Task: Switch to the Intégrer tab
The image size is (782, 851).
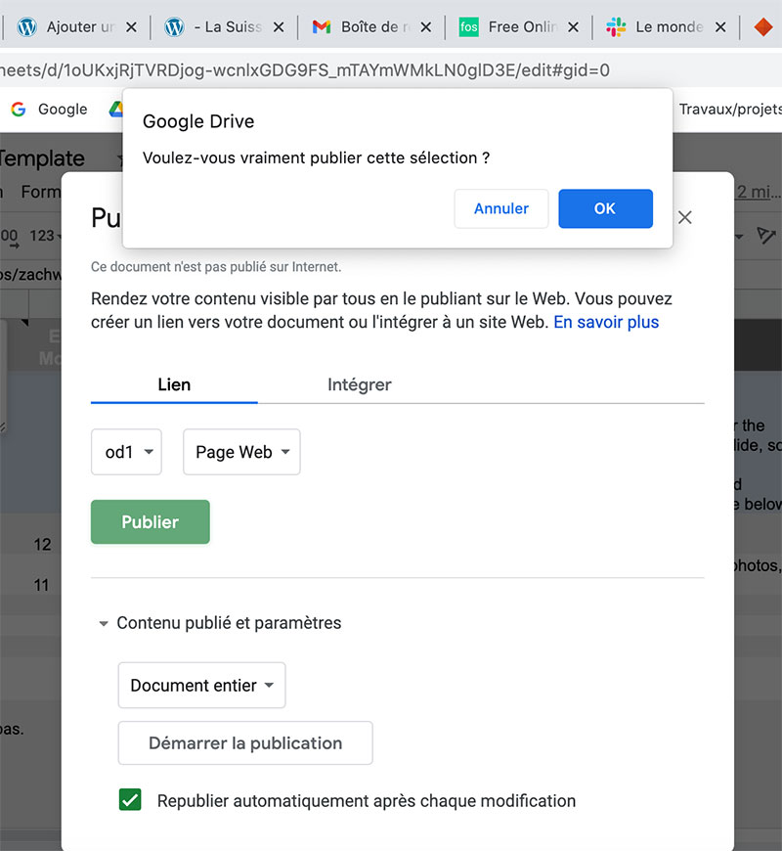Action: [x=359, y=384]
